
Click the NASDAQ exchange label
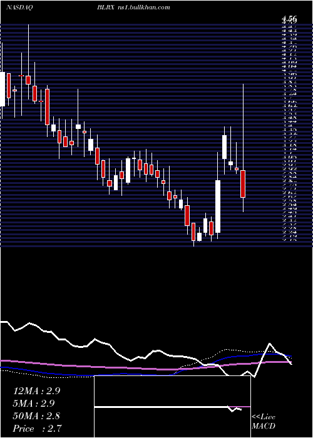click(19, 8)
